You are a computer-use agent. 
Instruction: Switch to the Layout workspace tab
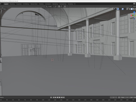pos(6,4)
